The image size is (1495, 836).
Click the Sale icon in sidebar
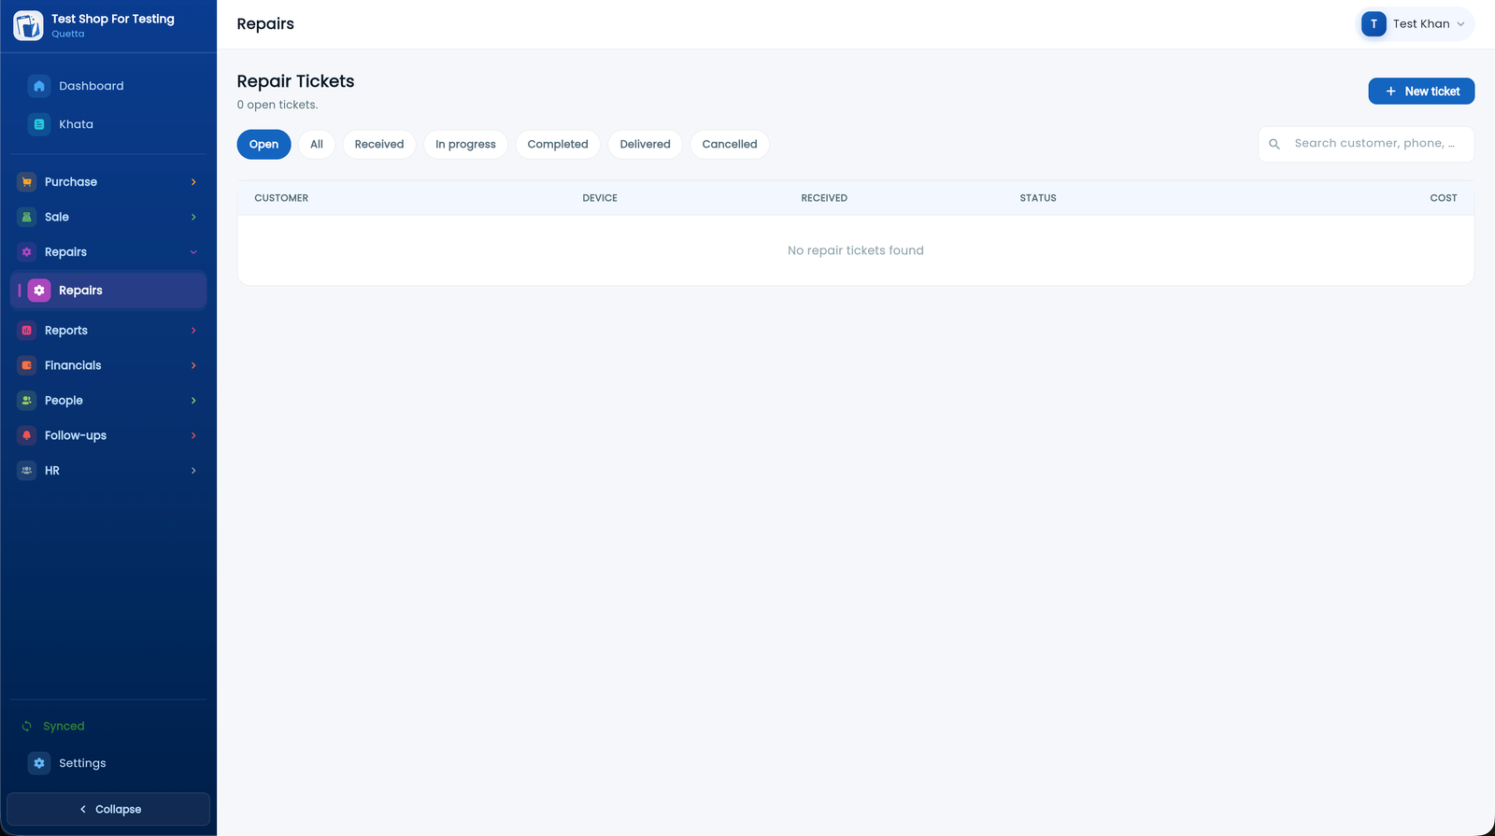(x=27, y=217)
